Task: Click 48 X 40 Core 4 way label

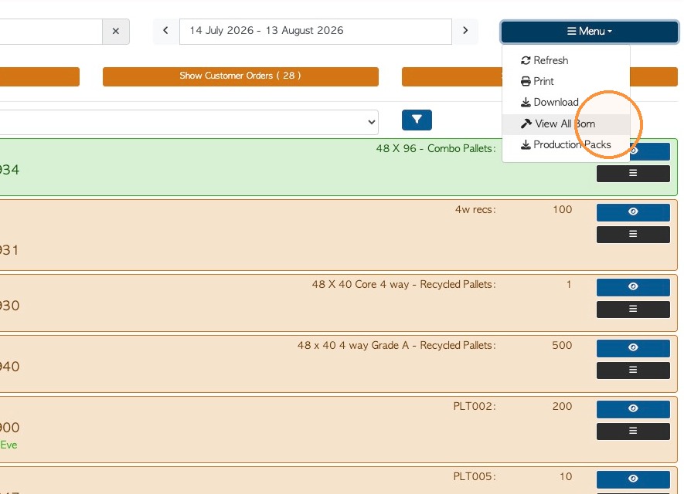Action: coord(404,285)
